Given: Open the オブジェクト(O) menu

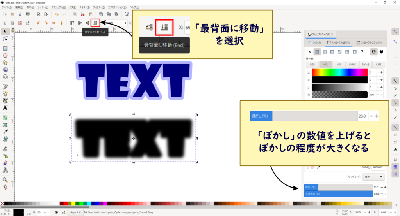Looking at the screenshot, I should tap(59, 7).
